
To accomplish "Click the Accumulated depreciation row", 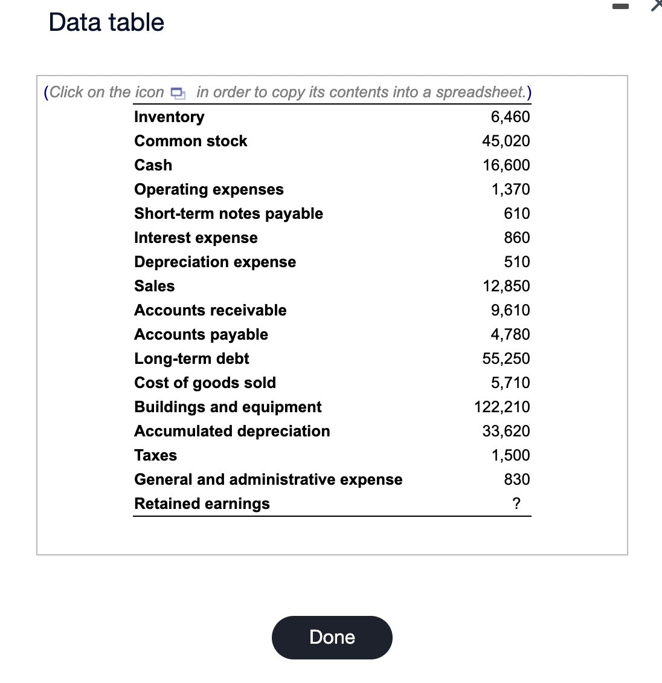I will coord(232,431).
